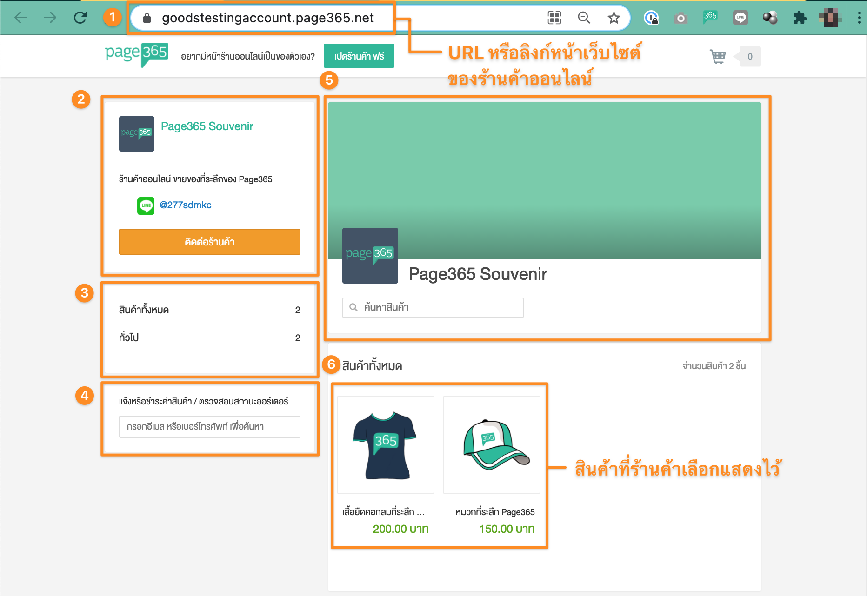The height and width of the screenshot is (596, 867).
Task: Click the page365 logo in header
Action: click(x=137, y=55)
